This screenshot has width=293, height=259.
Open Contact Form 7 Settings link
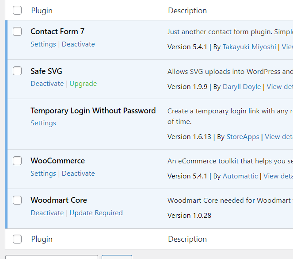point(43,44)
